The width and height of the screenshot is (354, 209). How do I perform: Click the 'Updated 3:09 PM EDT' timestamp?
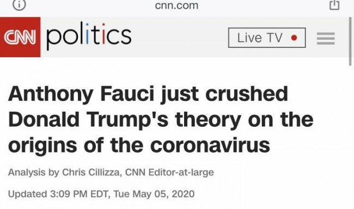[x=58, y=194]
